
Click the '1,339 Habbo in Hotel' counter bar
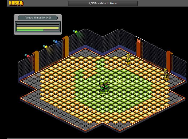[103, 3]
